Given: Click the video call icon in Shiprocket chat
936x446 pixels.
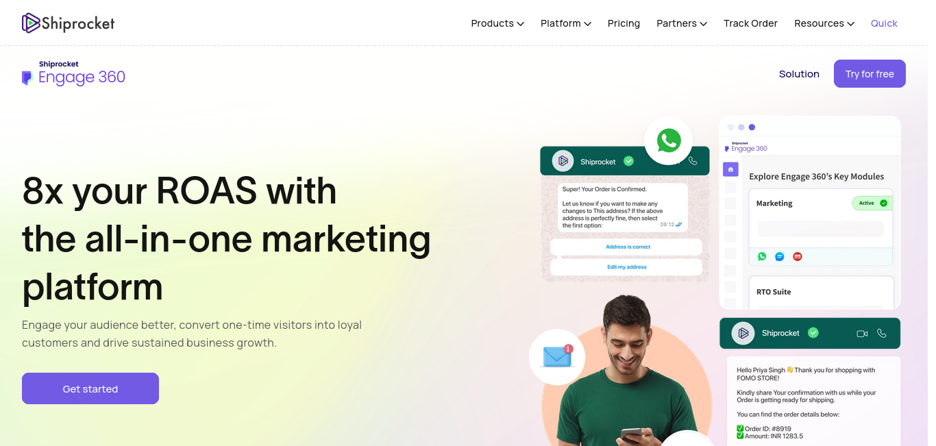Looking at the screenshot, I should coord(862,334).
